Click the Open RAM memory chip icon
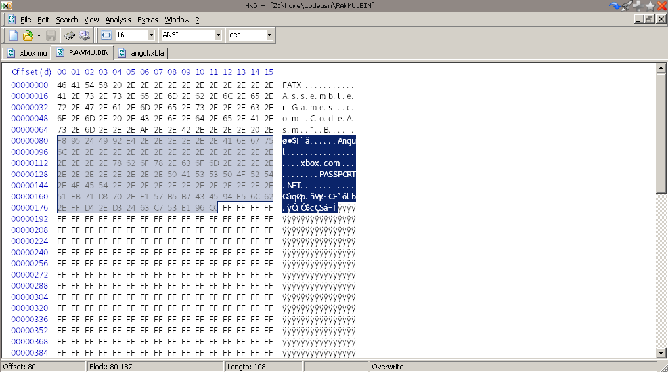This screenshot has width=668, height=372. pos(70,35)
